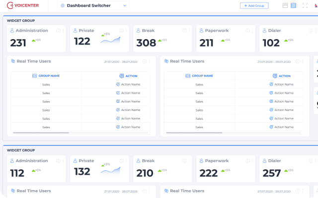Viewport: 318px width, 198px height.
Task: Open more options on first Break card
Action: pyautogui.click(x=189, y=31)
